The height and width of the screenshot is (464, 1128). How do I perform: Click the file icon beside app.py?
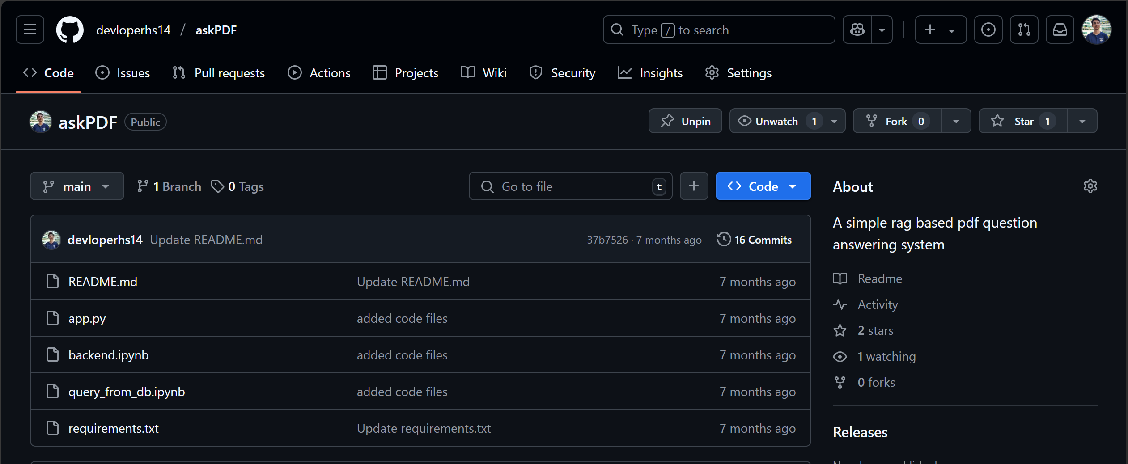(53, 318)
